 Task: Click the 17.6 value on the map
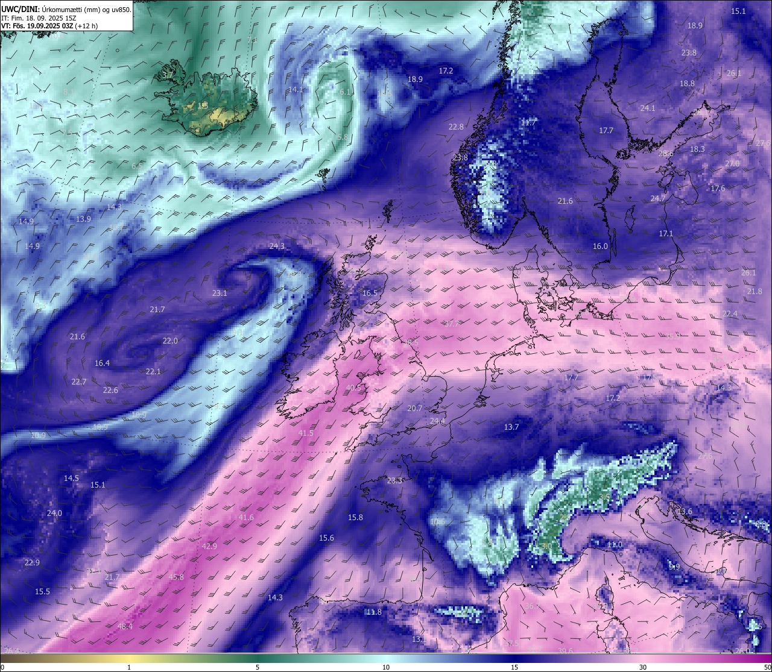pos(718,188)
